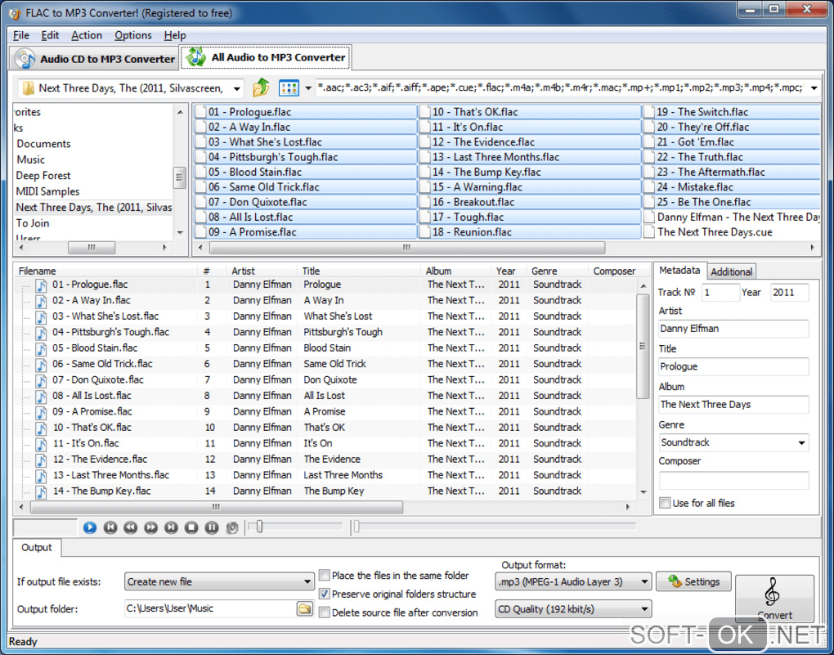Screen dimensions: 834x655
Task: Click the file list view mode icon
Action: pos(289,87)
